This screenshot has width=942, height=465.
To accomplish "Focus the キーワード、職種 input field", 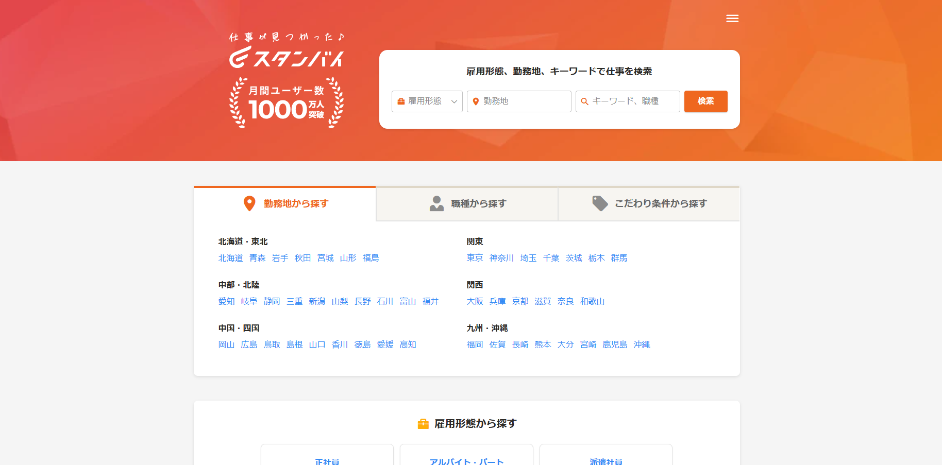I will (633, 101).
